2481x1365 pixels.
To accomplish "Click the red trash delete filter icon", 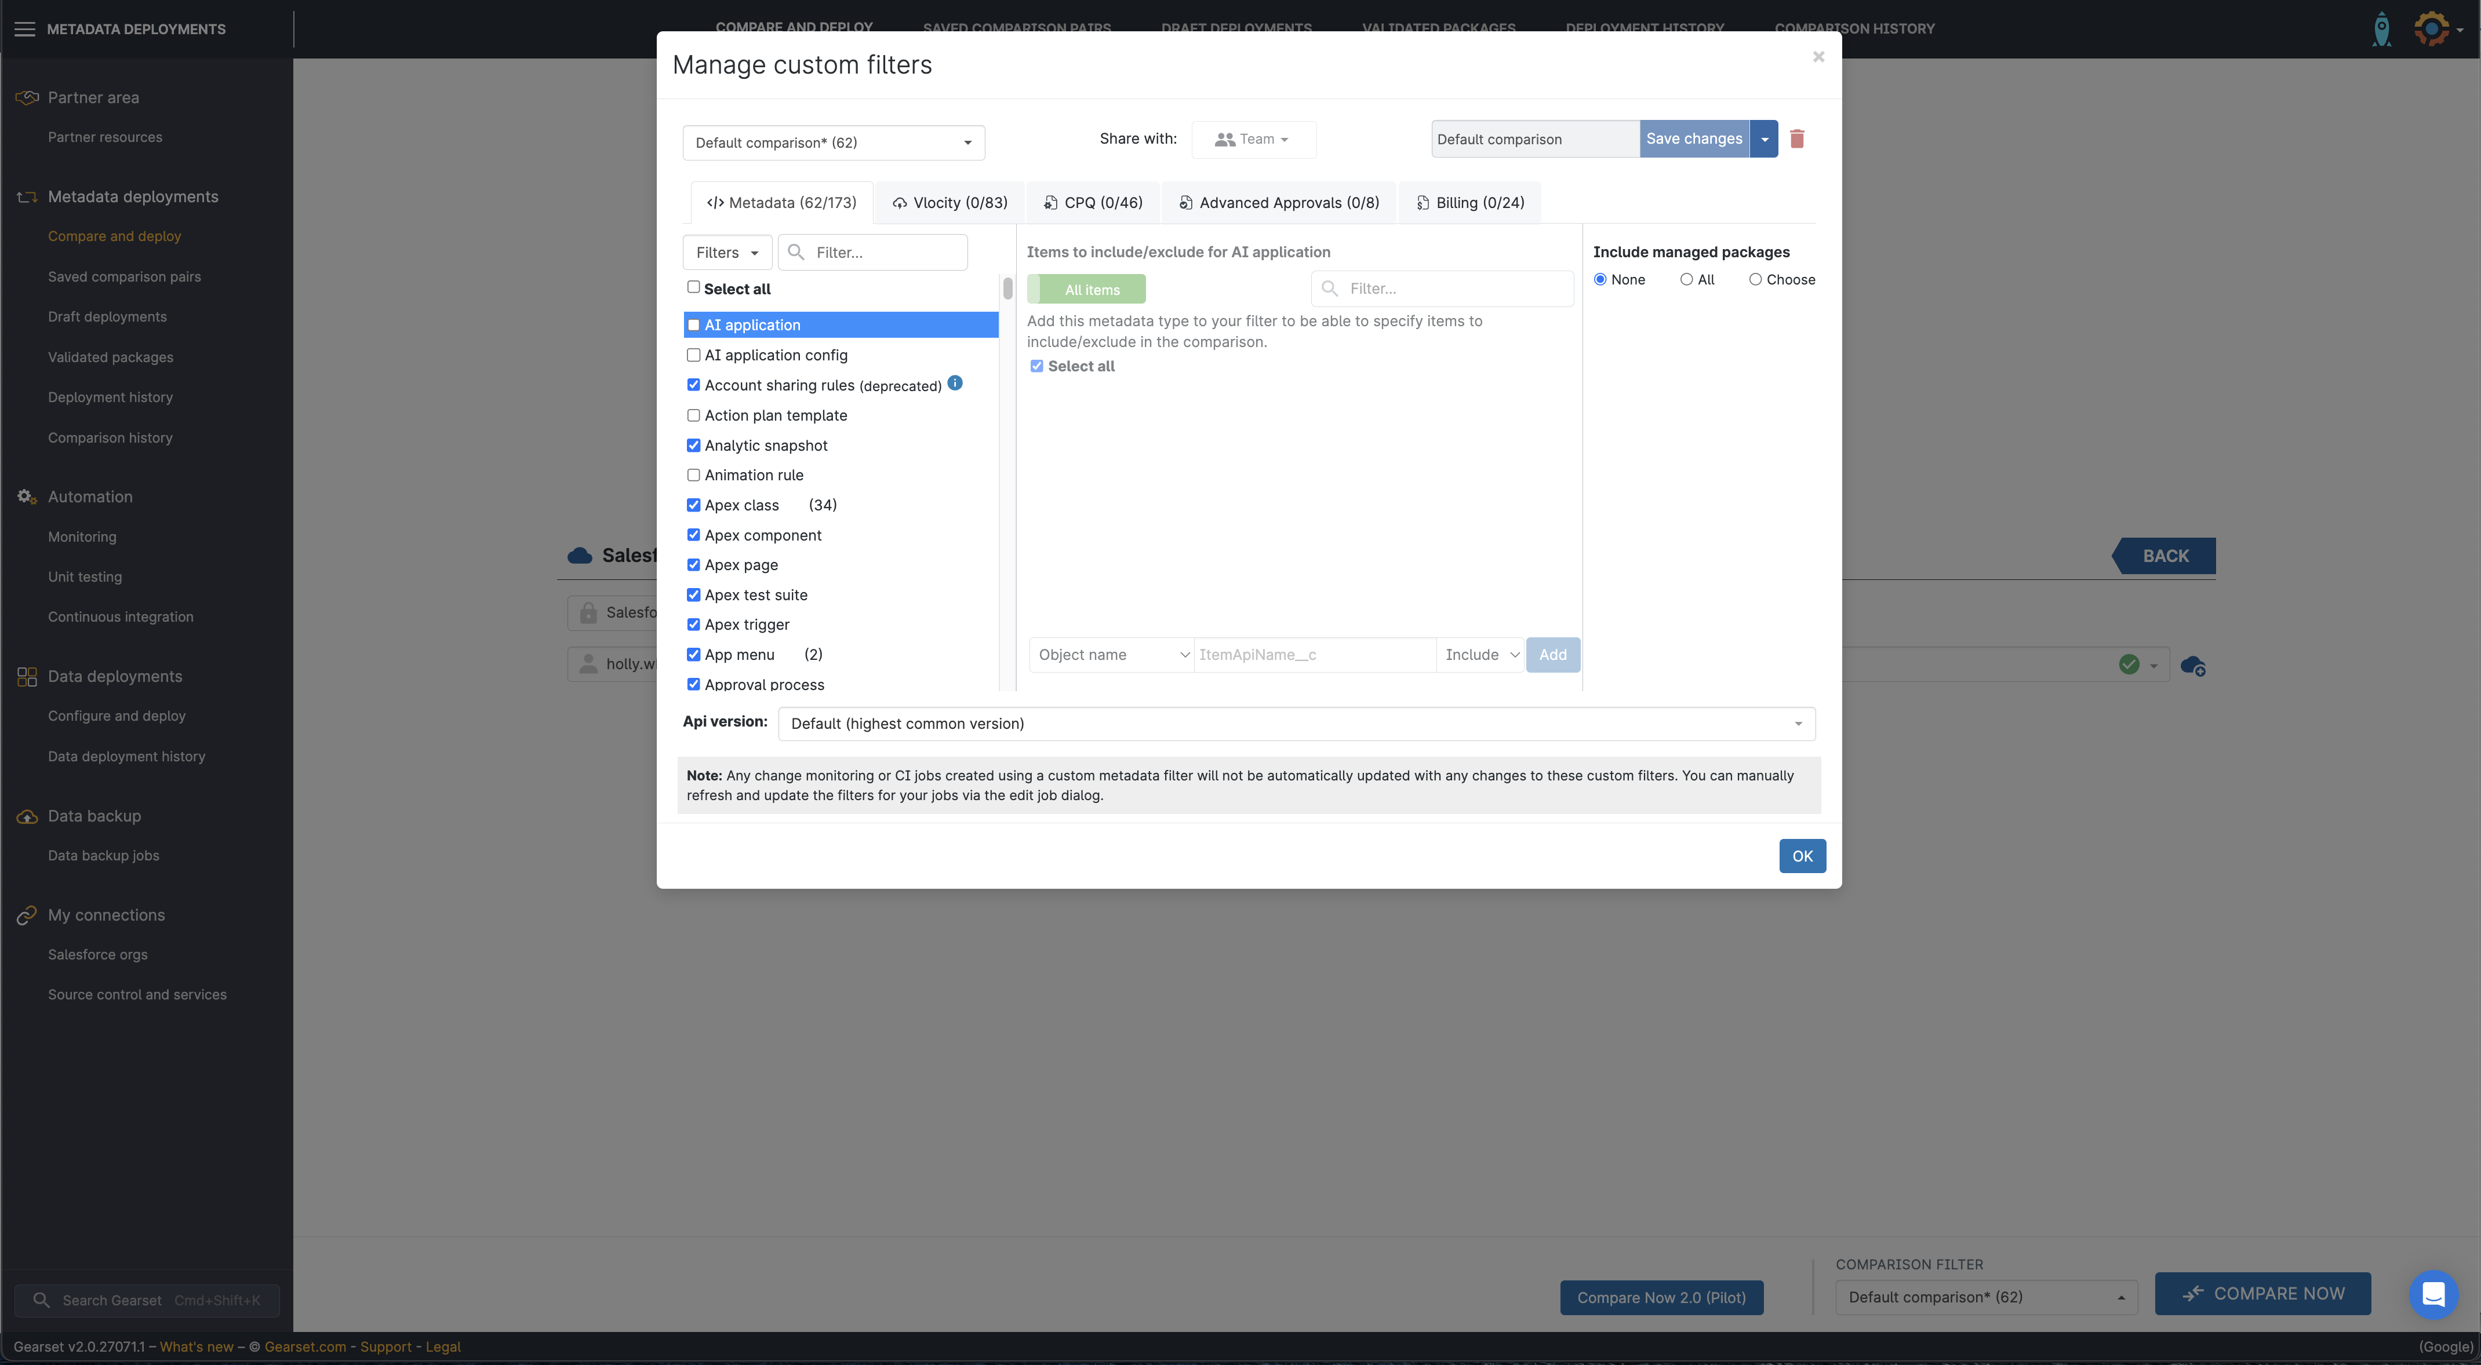I will pos(1796,138).
